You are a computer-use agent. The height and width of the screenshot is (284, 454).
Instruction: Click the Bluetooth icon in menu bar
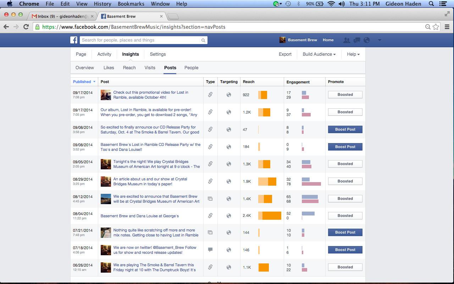[x=298, y=4]
